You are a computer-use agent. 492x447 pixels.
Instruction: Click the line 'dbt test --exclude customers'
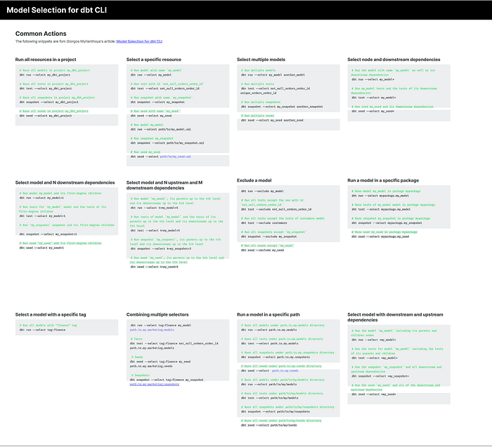click(x=264, y=223)
